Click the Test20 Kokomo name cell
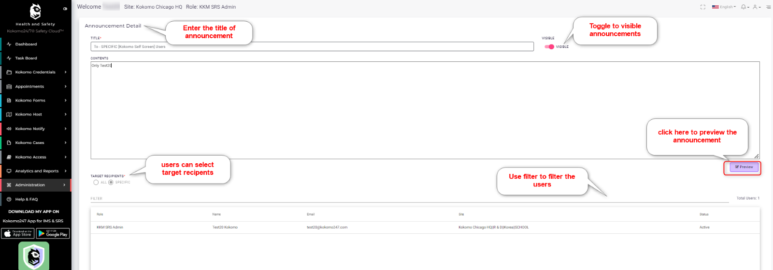The image size is (773, 270). (x=225, y=227)
